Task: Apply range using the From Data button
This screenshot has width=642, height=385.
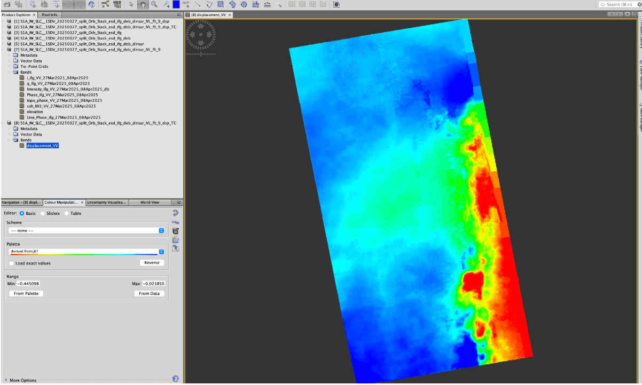Action: (x=149, y=293)
